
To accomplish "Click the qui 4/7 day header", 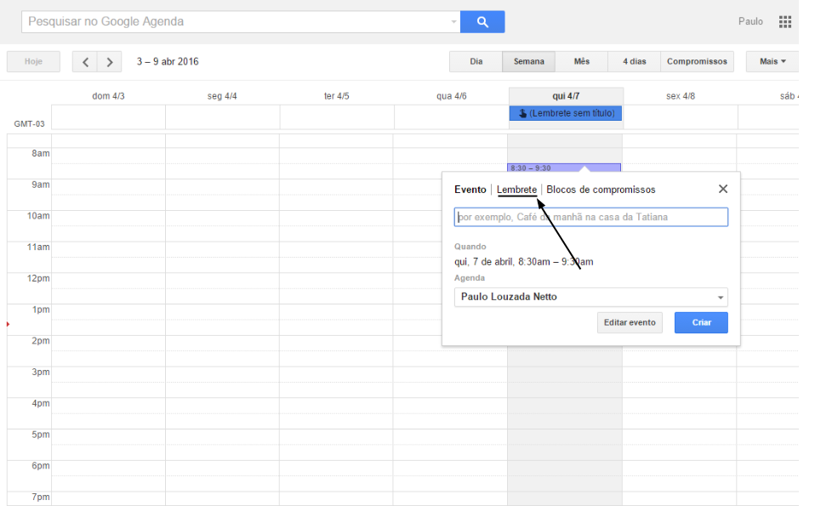I will coord(566,96).
